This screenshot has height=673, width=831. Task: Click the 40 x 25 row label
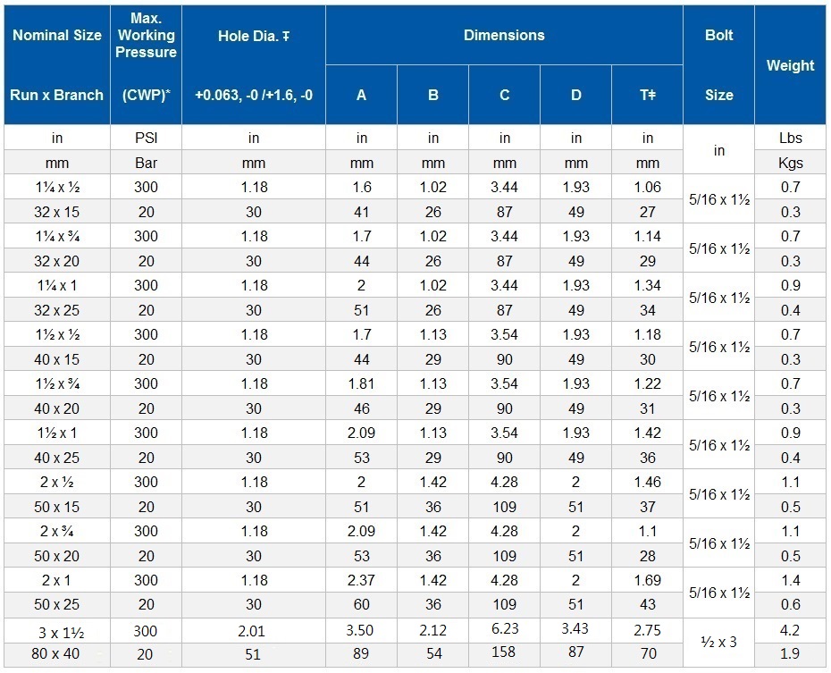pyautogui.click(x=56, y=458)
